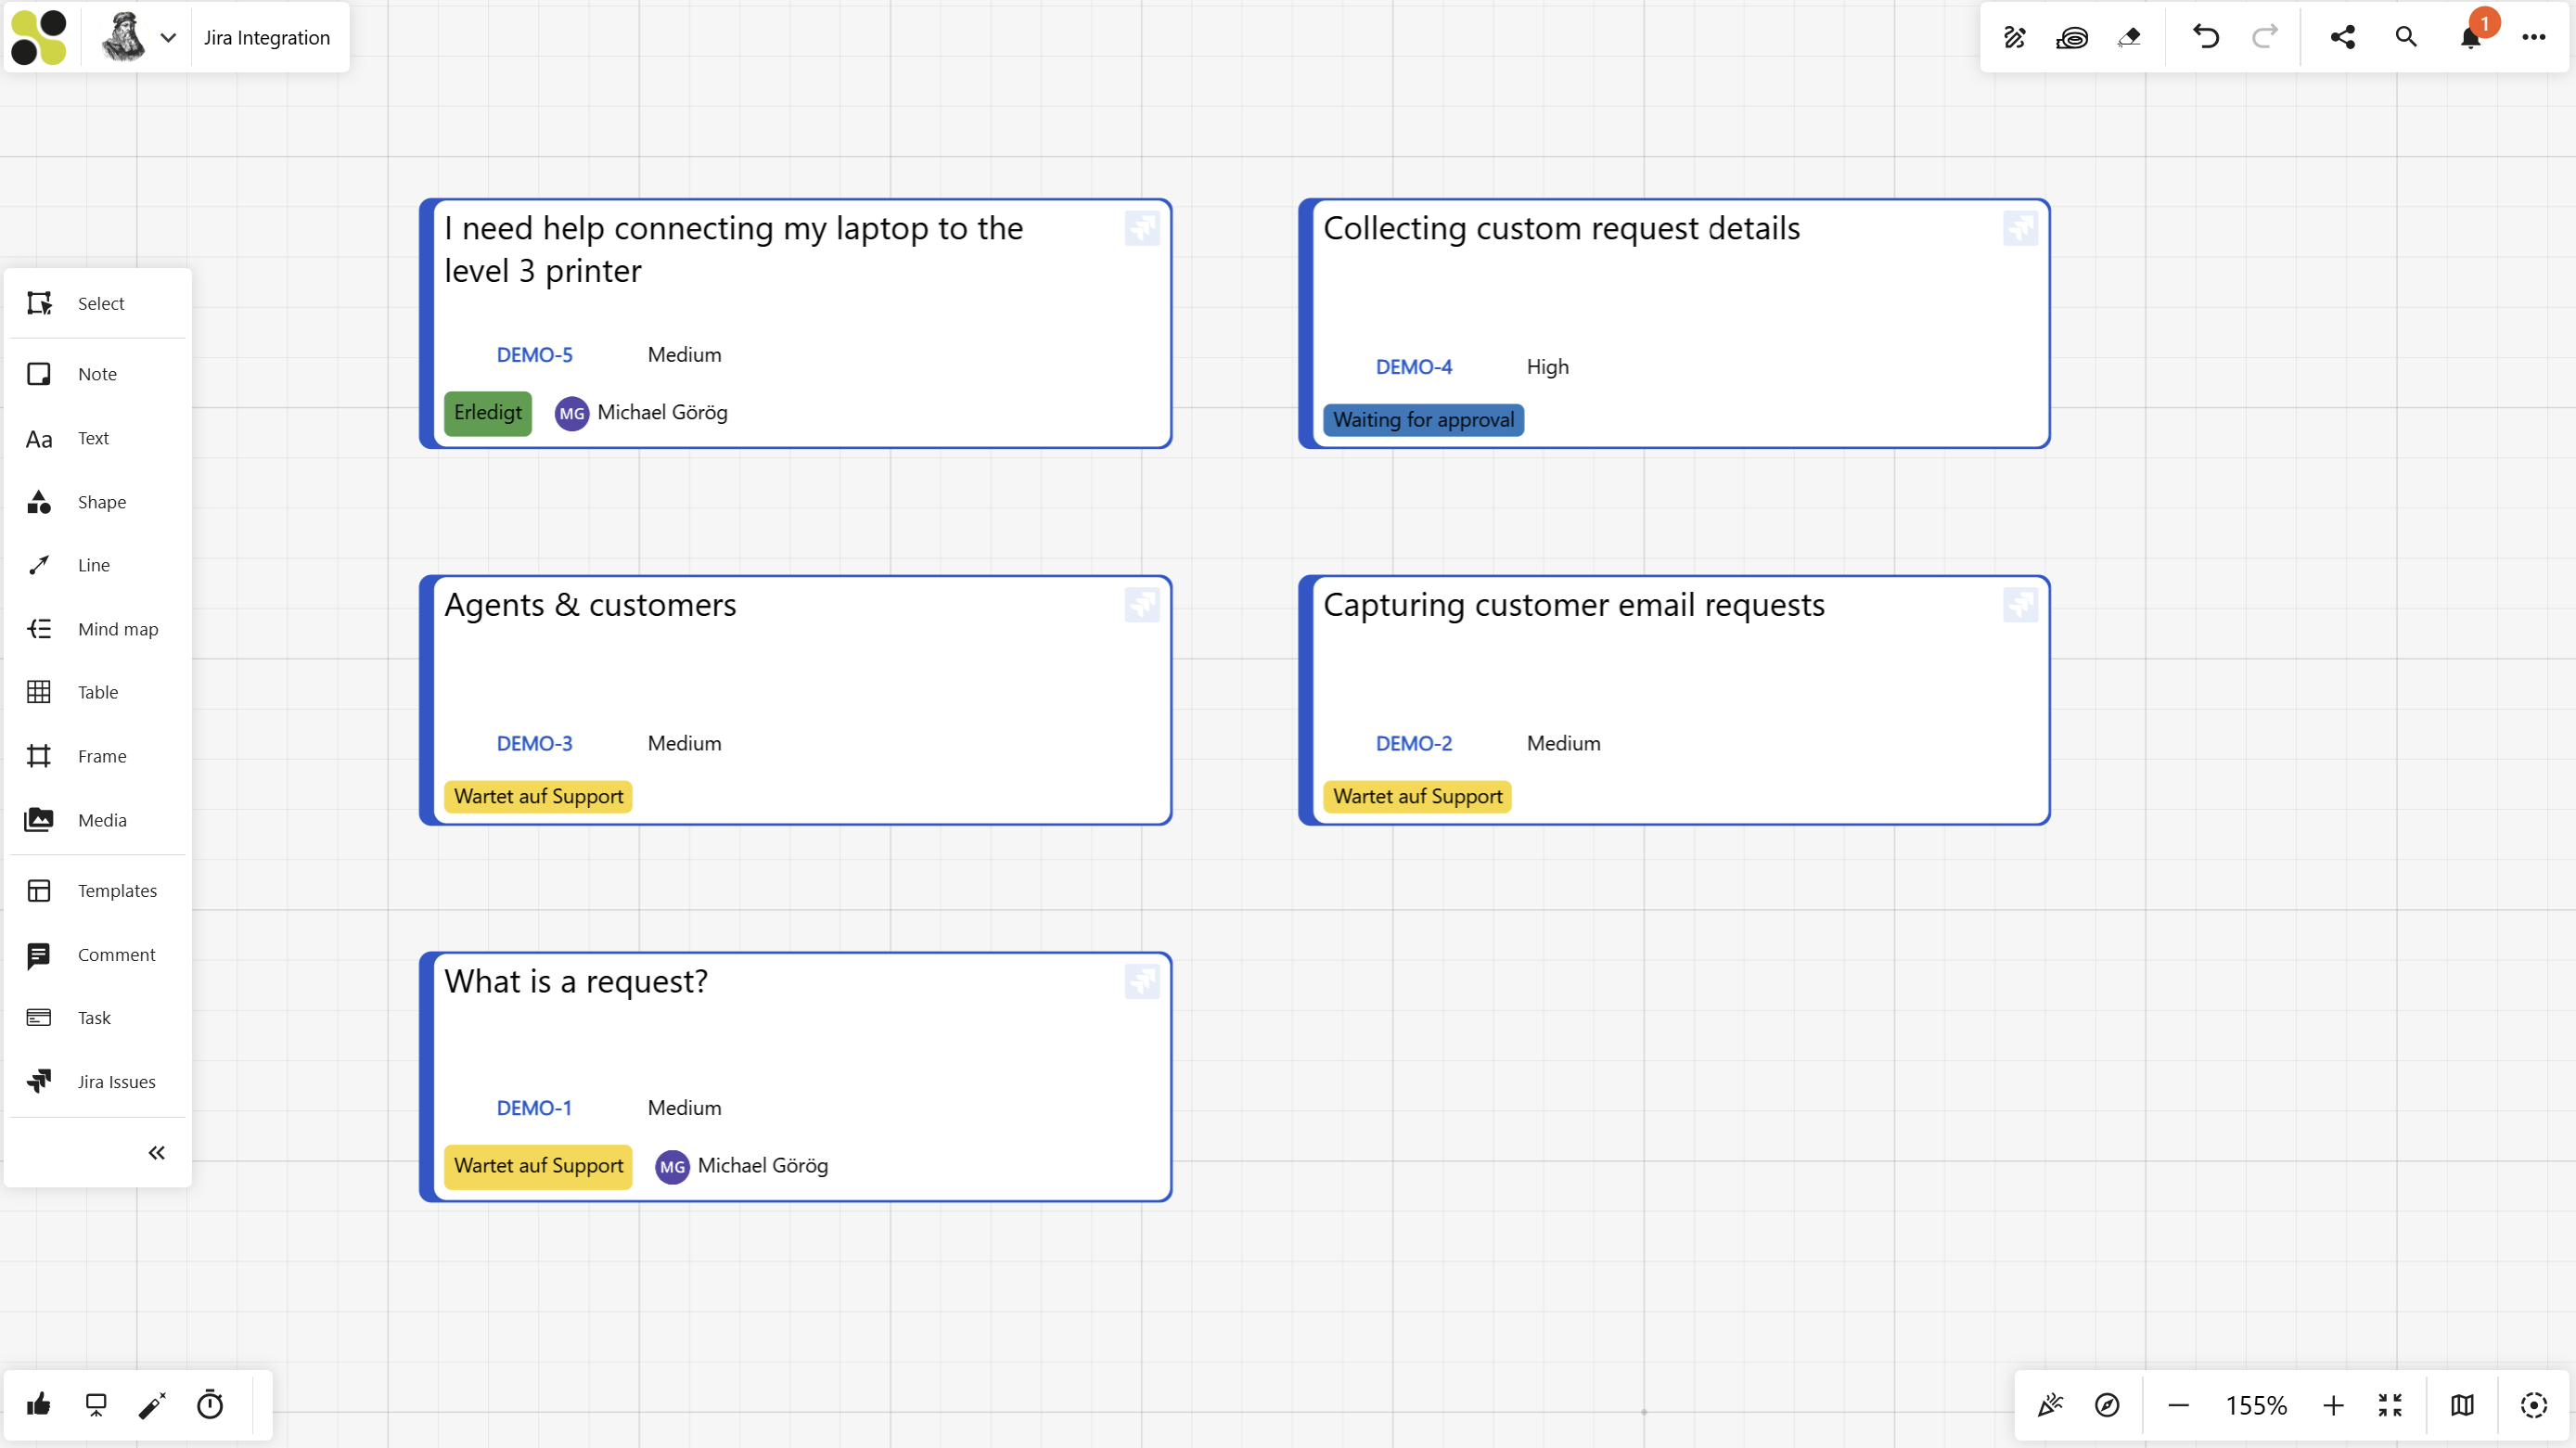Open the notifications bell
Image resolution: width=2576 pixels, height=1448 pixels.
(x=2468, y=37)
